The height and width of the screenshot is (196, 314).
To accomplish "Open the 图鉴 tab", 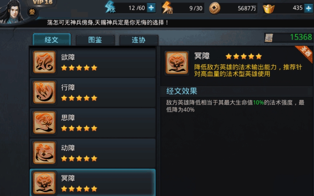I will tap(95, 40).
